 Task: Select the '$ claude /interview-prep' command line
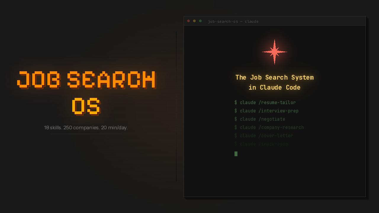tap(266, 111)
